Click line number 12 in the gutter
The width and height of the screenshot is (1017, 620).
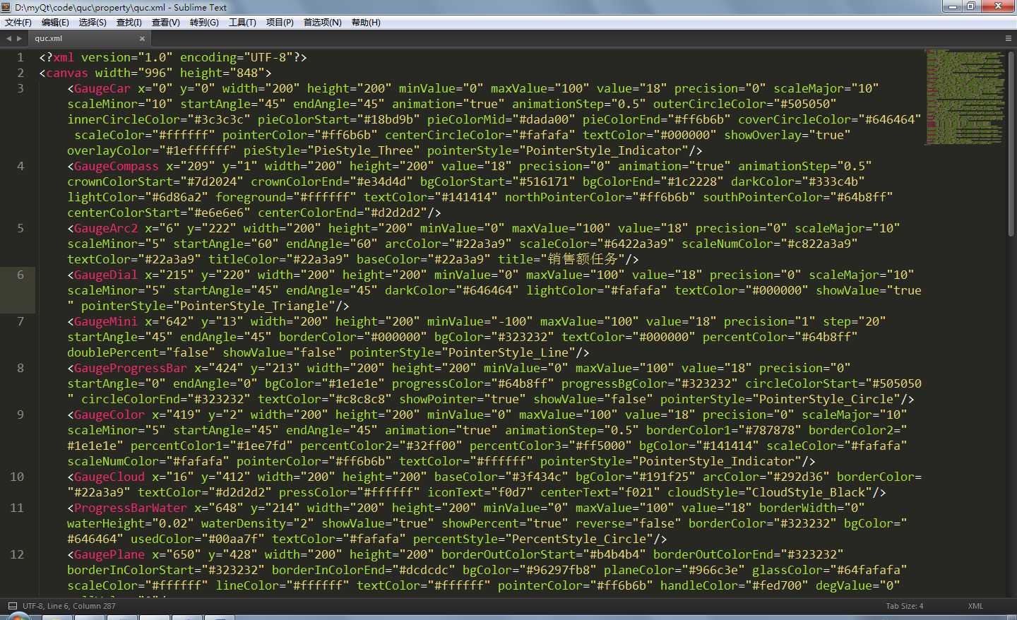click(x=17, y=554)
